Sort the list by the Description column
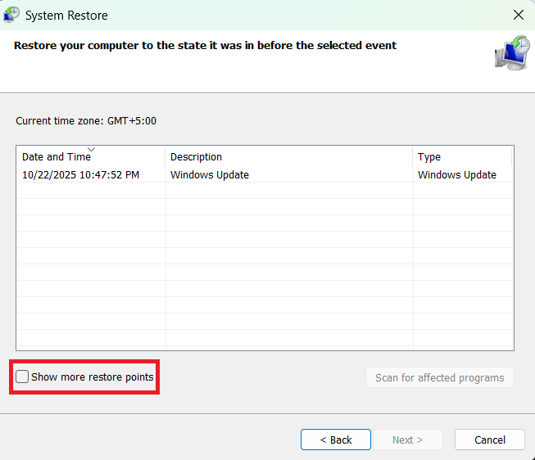Image resolution: width=535 pixels, height=460 pixels. pyautogui.click(x=196, y=157)
